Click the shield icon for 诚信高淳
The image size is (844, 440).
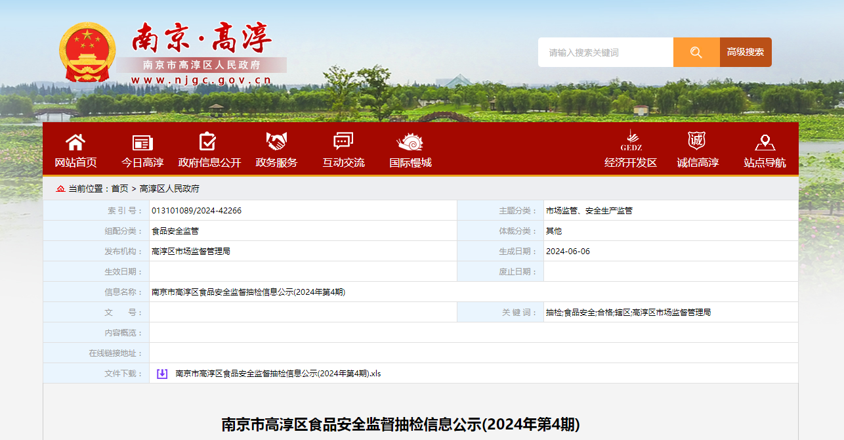[696, 141]
